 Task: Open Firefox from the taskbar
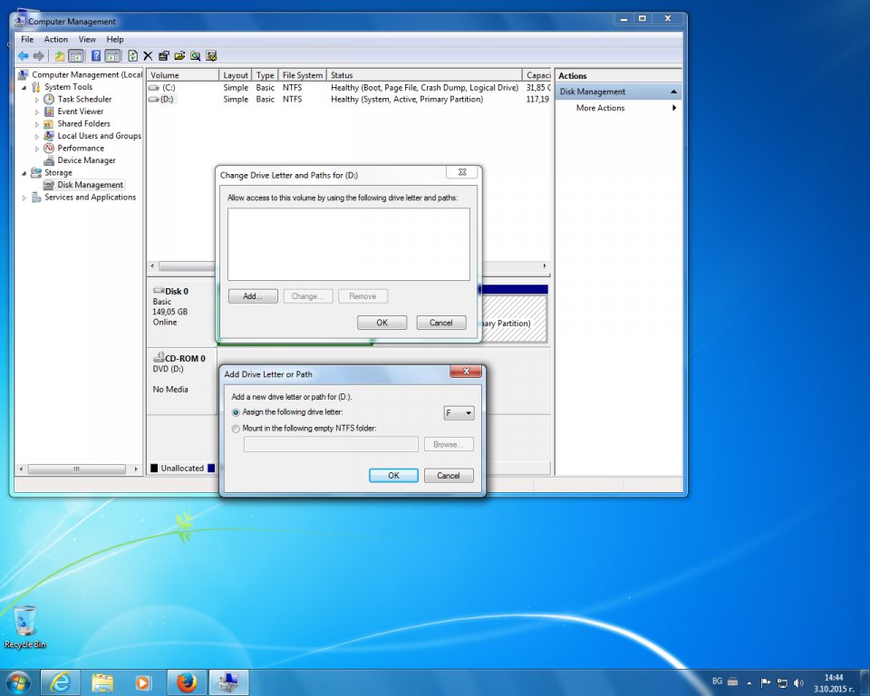[x=187, y=681]
